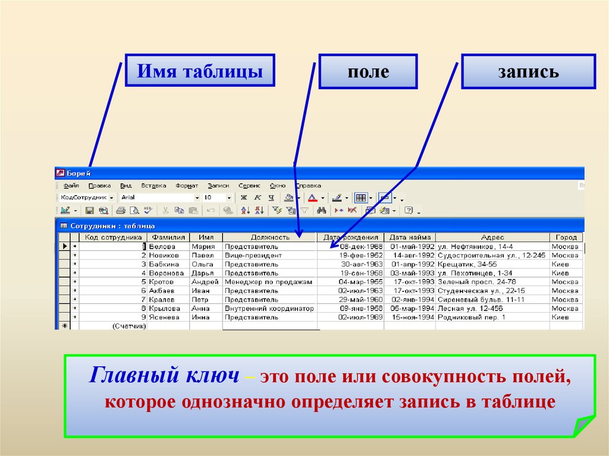Click the Должность column header
The width and height of the screenshot is (609, 456).
[270, 237]
